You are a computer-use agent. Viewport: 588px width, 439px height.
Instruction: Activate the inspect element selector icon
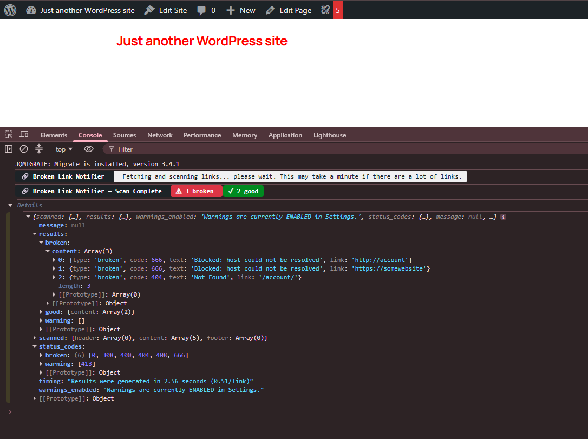tap(9, 135)
